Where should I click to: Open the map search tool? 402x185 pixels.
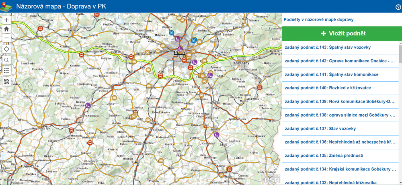click(x=6, y=60)
